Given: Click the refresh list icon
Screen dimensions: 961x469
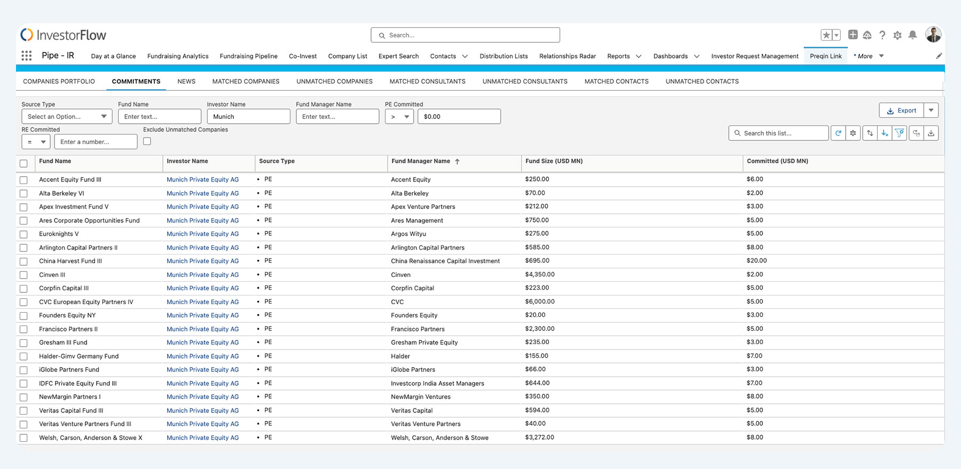Looking at the screenshot, I should (838, 133).
